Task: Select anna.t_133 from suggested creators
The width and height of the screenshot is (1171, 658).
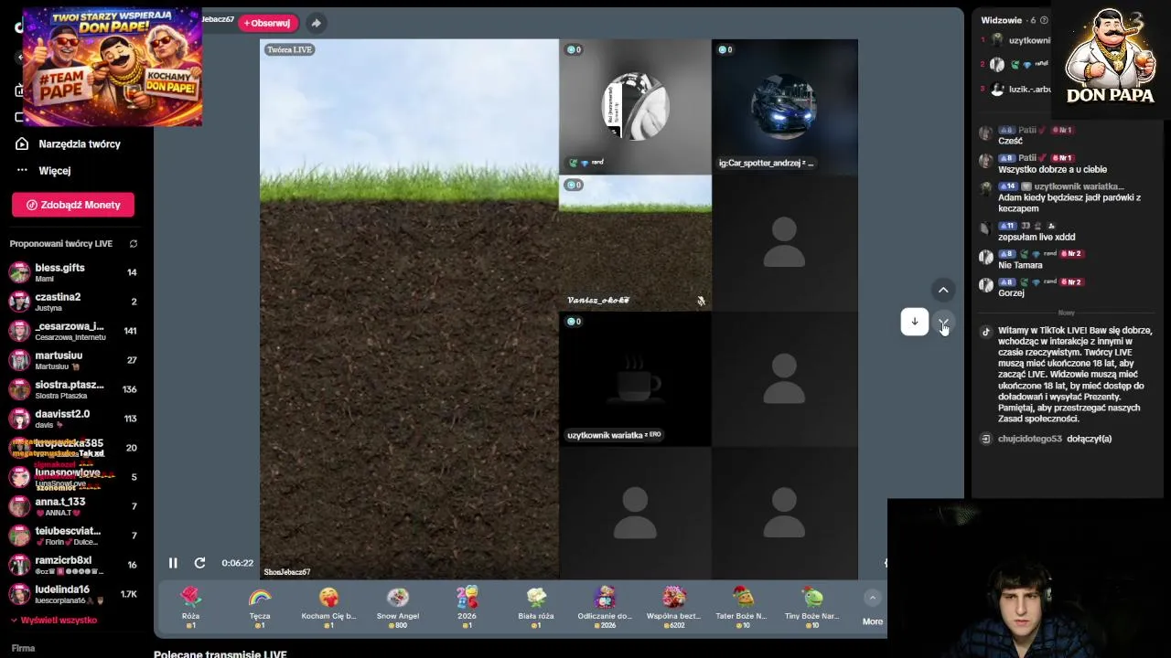Action: coord(73,506)
